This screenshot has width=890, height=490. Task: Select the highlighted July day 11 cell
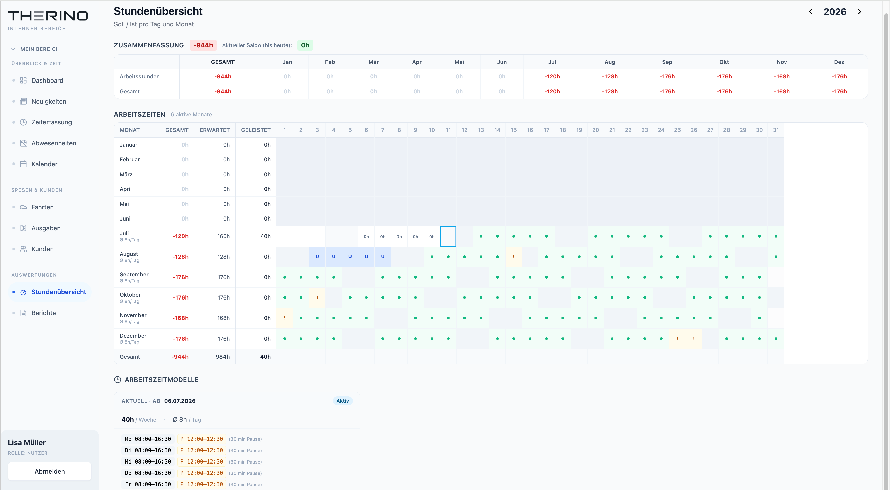pyautogui.click(x=448, y=236)
